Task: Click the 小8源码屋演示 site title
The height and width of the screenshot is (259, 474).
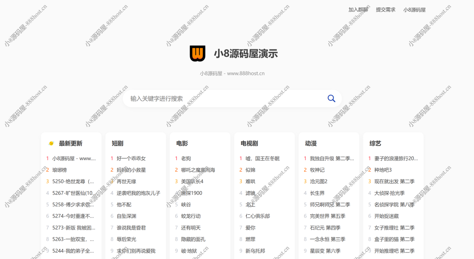Action: click(x=246, y=54)
